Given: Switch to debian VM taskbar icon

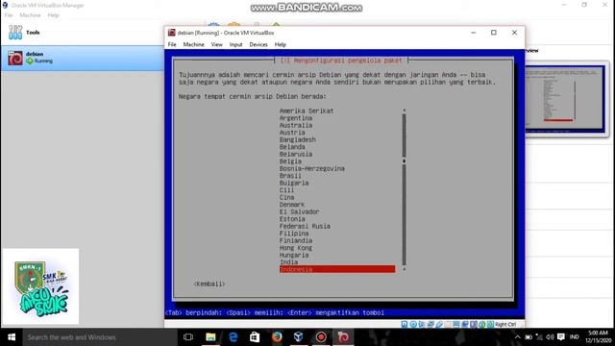Looking at the screenshot, I should pyautogui.click(x=343, y=337).
